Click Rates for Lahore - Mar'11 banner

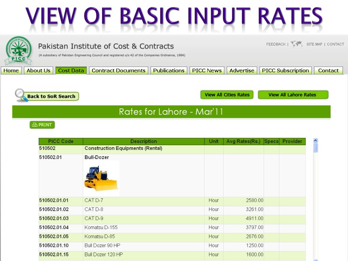click(171, 111)
